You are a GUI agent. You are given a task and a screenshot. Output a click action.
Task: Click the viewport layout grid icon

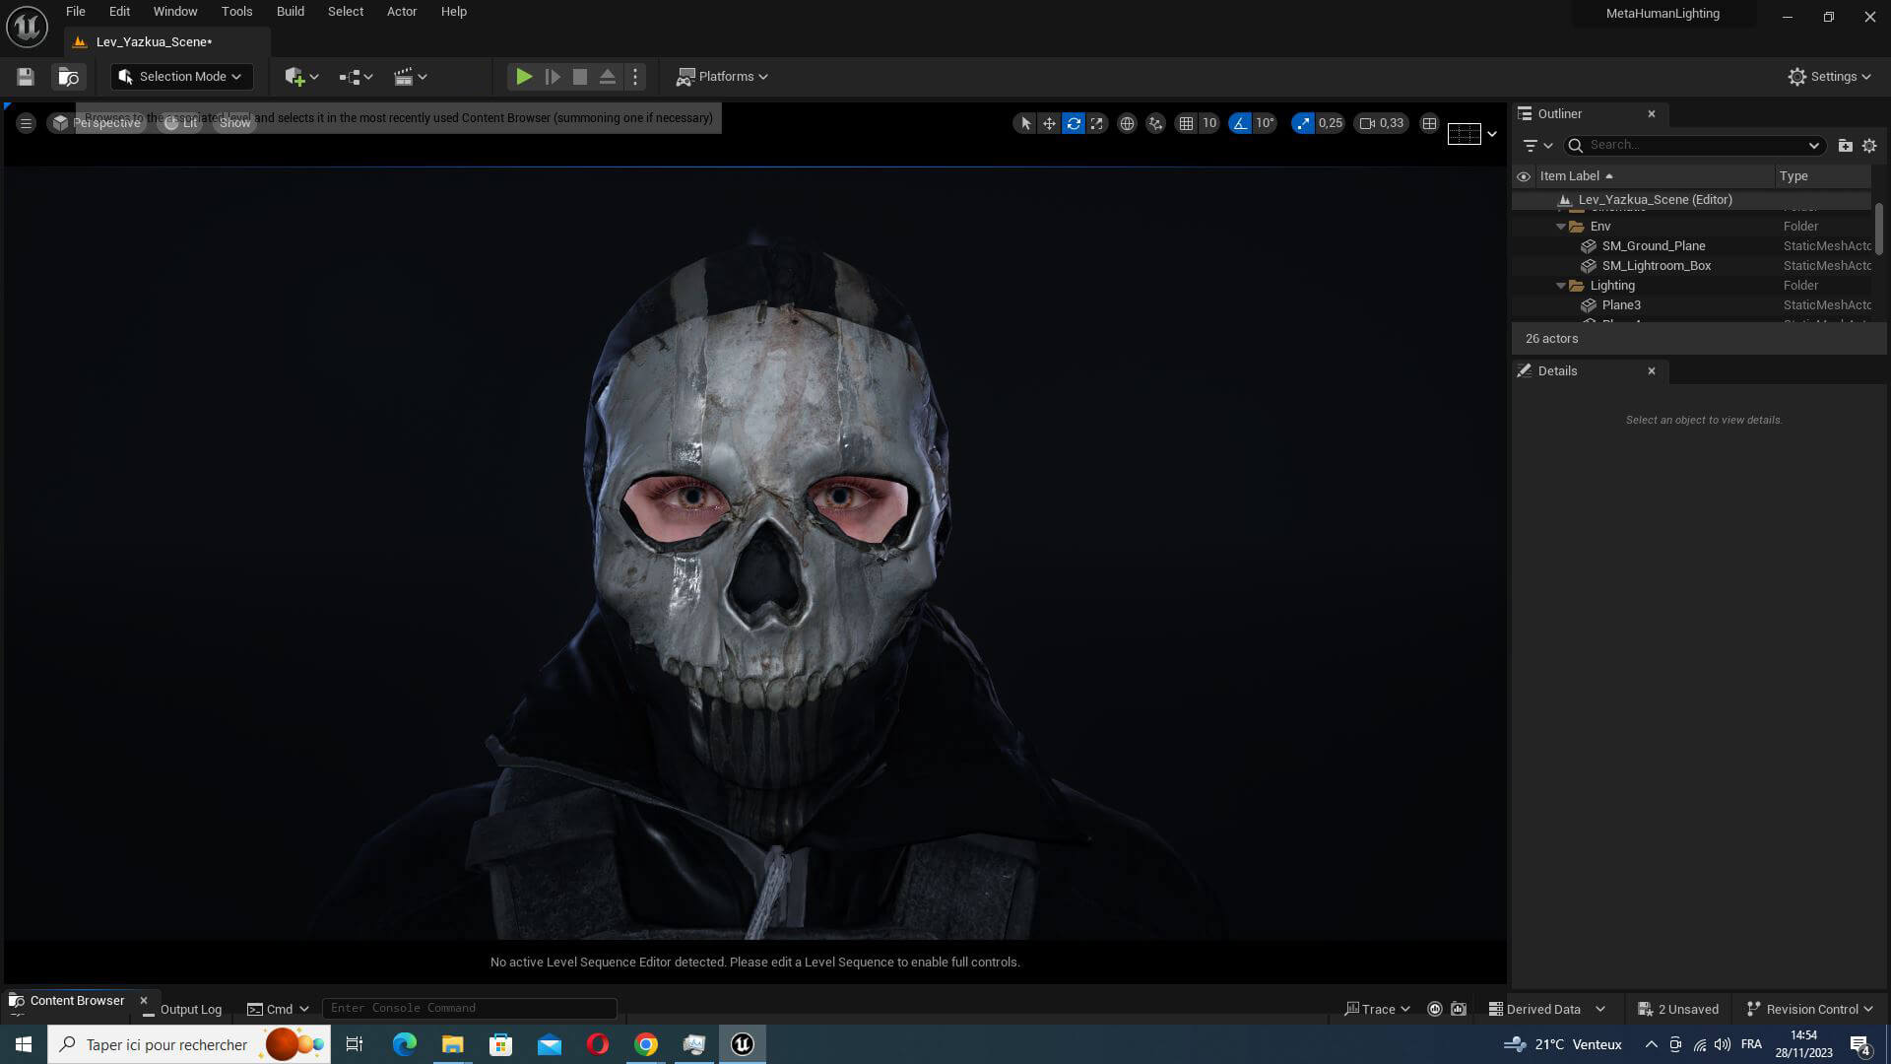pos(1429,123)
